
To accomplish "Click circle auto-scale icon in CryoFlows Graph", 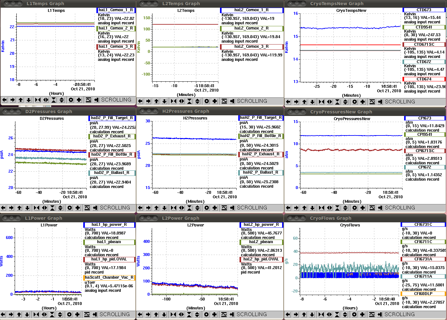I will (354, 315).
